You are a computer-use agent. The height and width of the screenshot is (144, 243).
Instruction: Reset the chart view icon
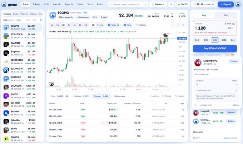pos(183,25)
